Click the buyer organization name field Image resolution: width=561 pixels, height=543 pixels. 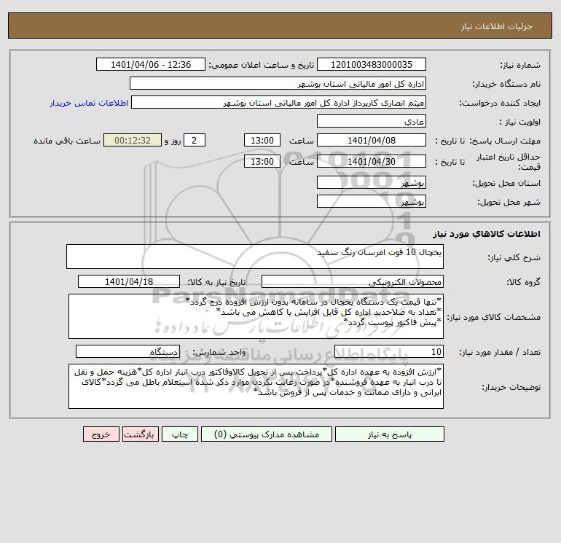278,83
